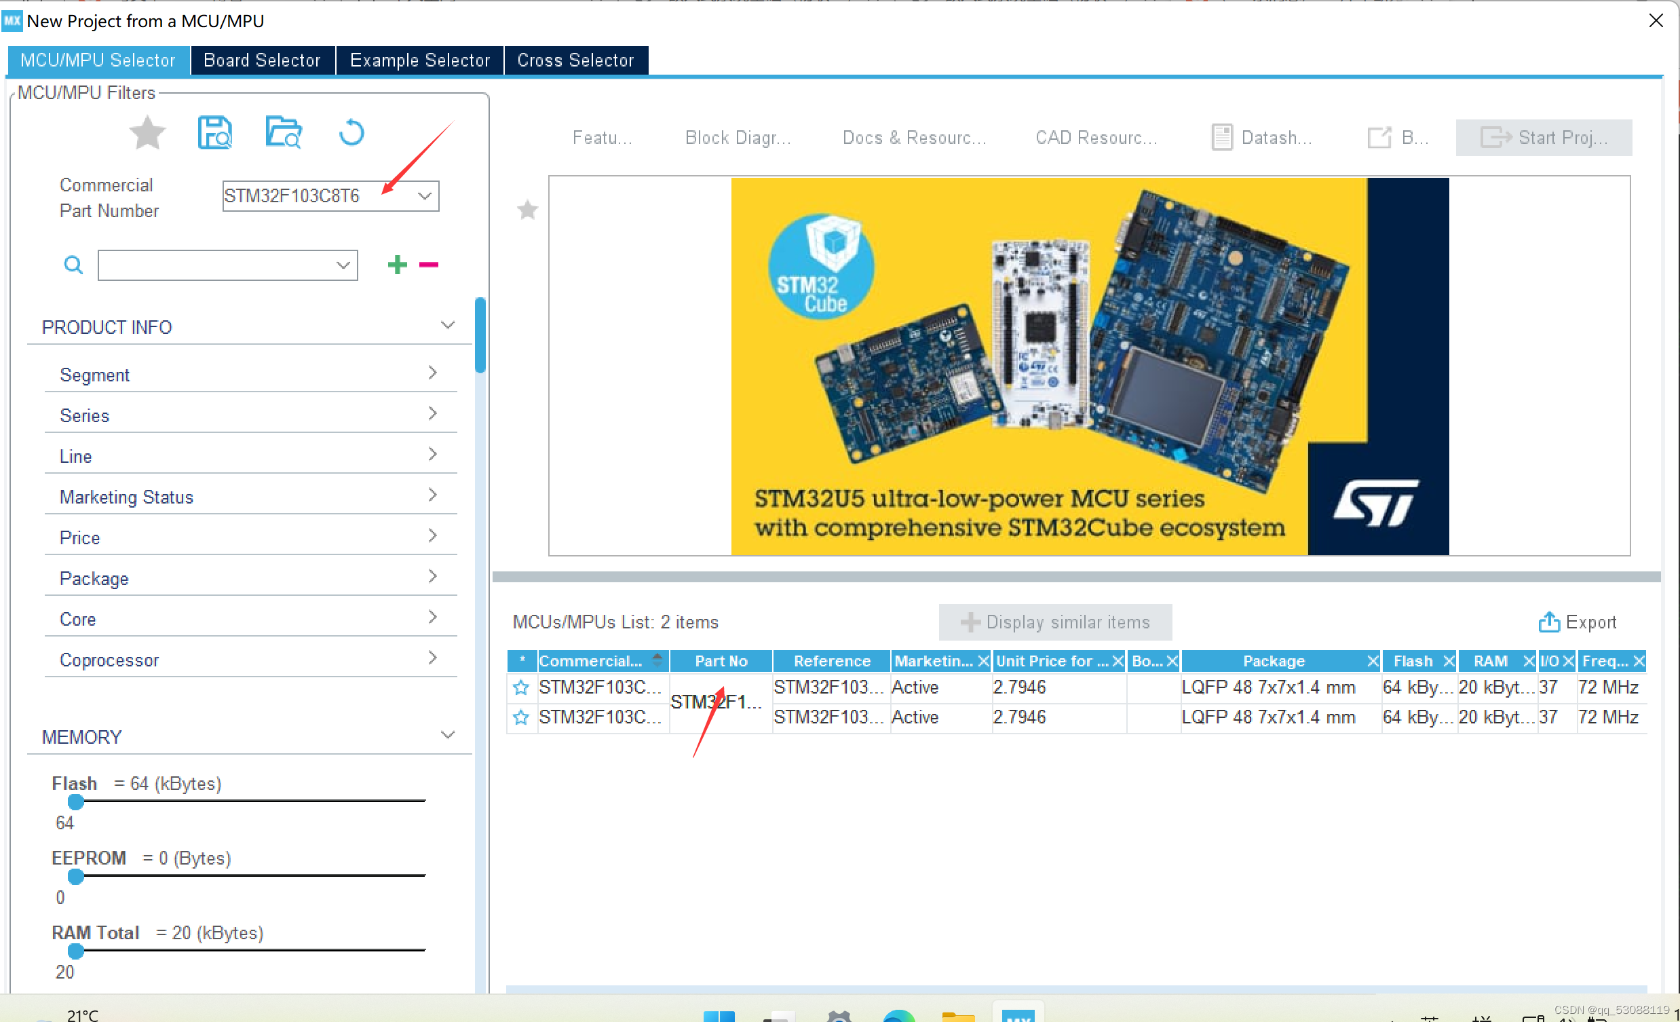Expand the Segment filter
The image size is (1680, 1022).
[x=432, y=373]
